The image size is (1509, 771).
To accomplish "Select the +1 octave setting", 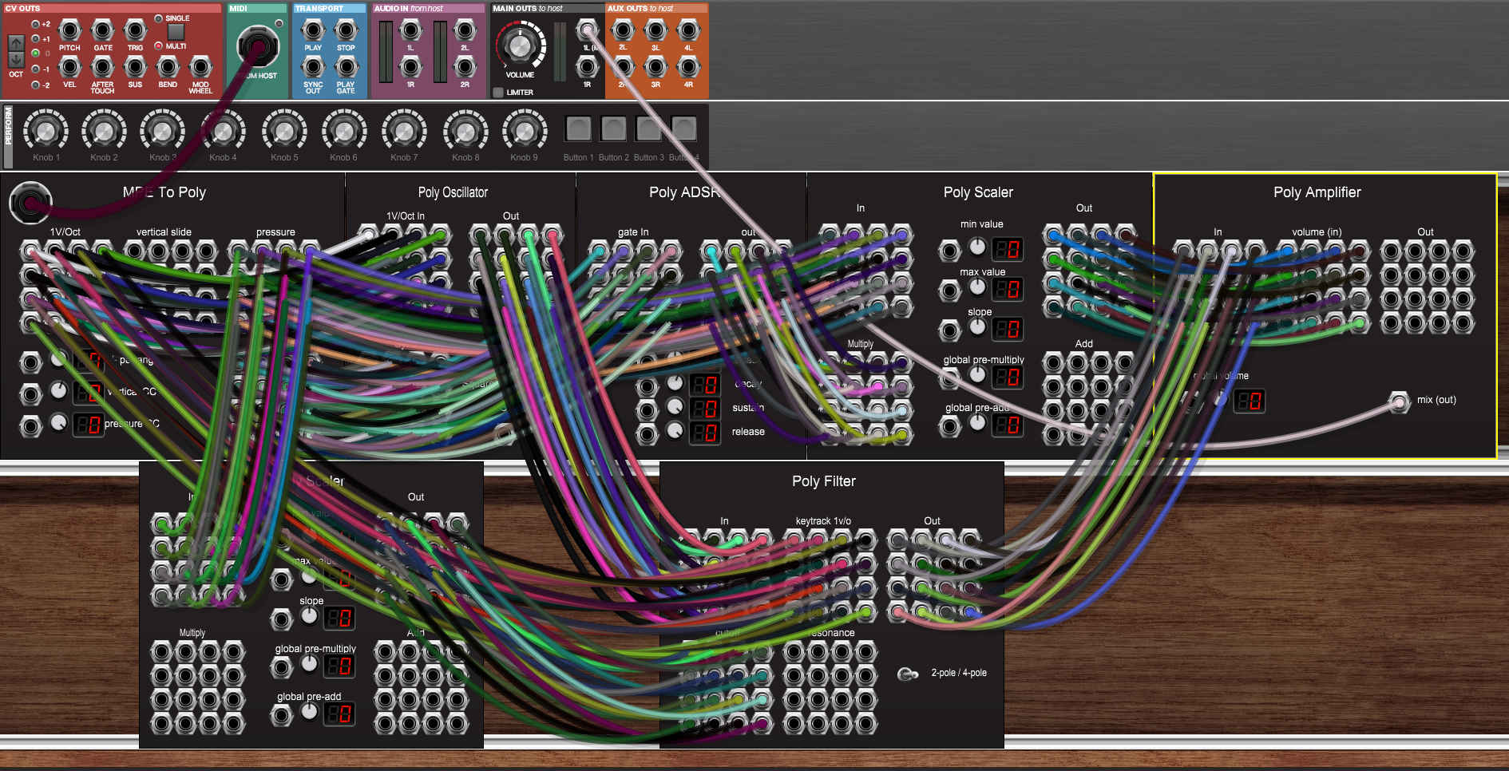I will point(35,38).
